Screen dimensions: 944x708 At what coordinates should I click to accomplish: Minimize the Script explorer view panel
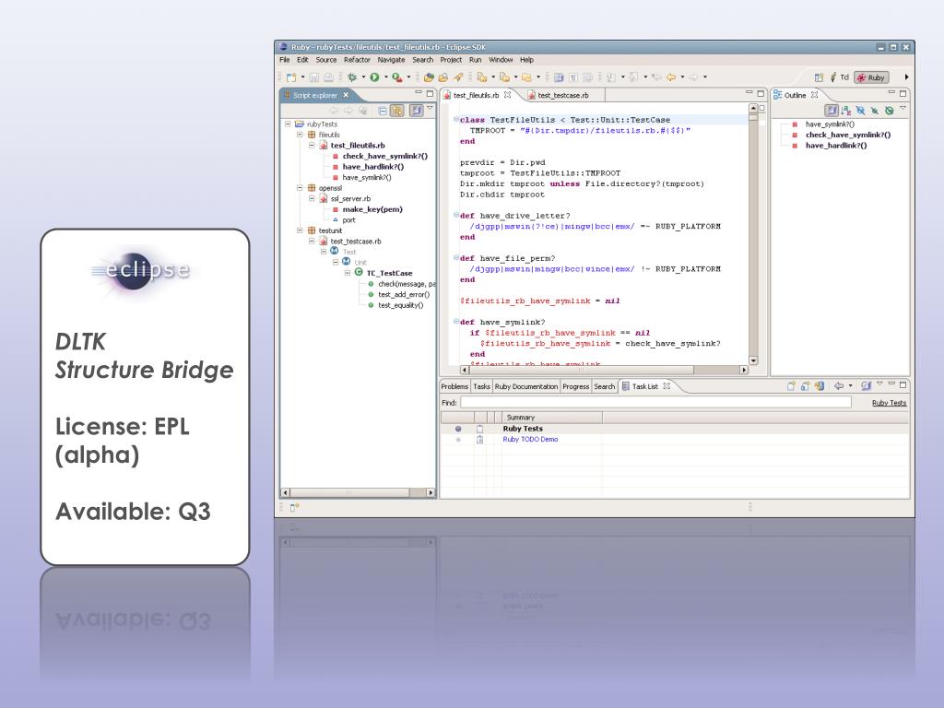pos(419,93)
